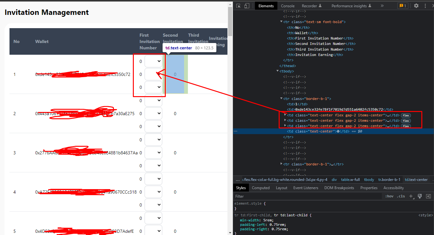Open the Computed styles tab

[x=261, y=188]
